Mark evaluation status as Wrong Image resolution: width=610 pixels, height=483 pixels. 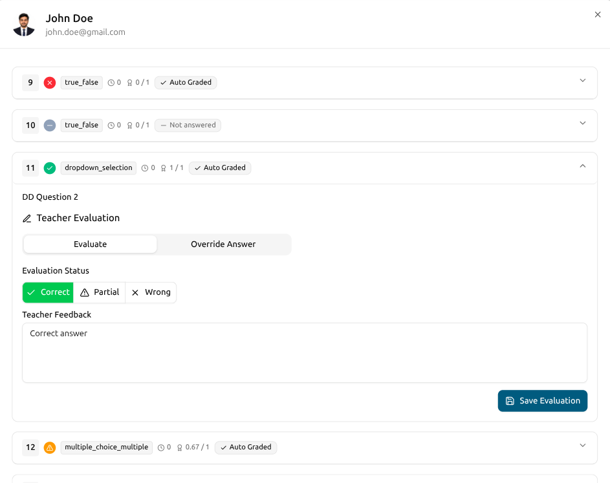tap(151, 292)
